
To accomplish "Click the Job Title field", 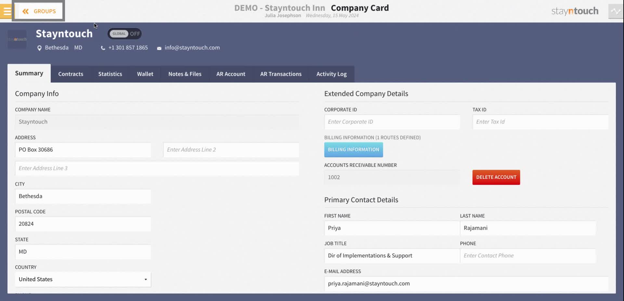I will coord(392,256).
